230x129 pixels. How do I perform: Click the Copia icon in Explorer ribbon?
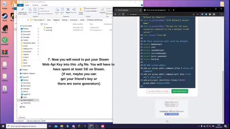(30, 10)
